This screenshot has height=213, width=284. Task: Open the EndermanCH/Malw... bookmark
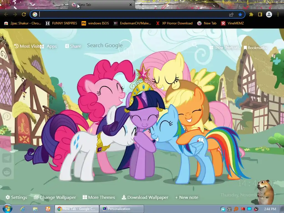[132, 23]
